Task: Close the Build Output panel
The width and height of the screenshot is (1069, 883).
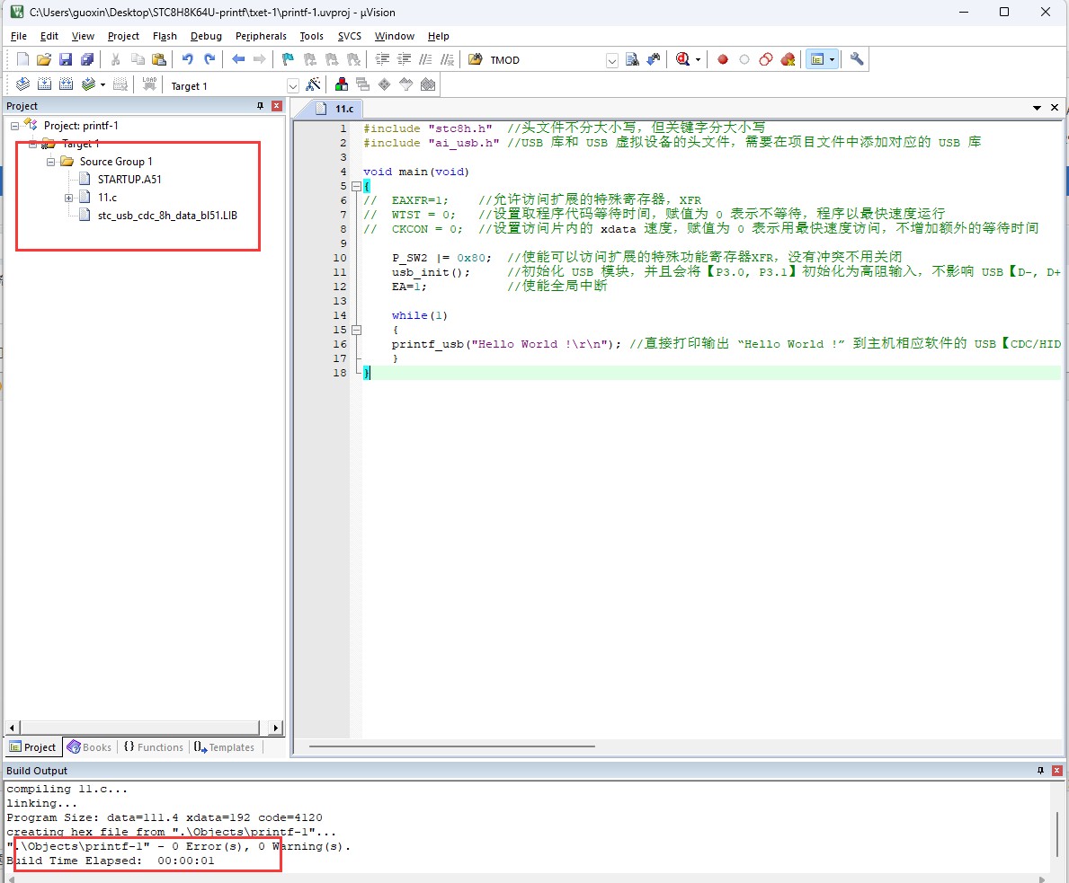Action: click(x=1056, y=771)
